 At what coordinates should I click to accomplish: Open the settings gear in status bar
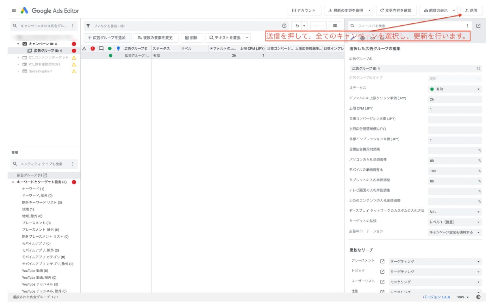(478, 297)
